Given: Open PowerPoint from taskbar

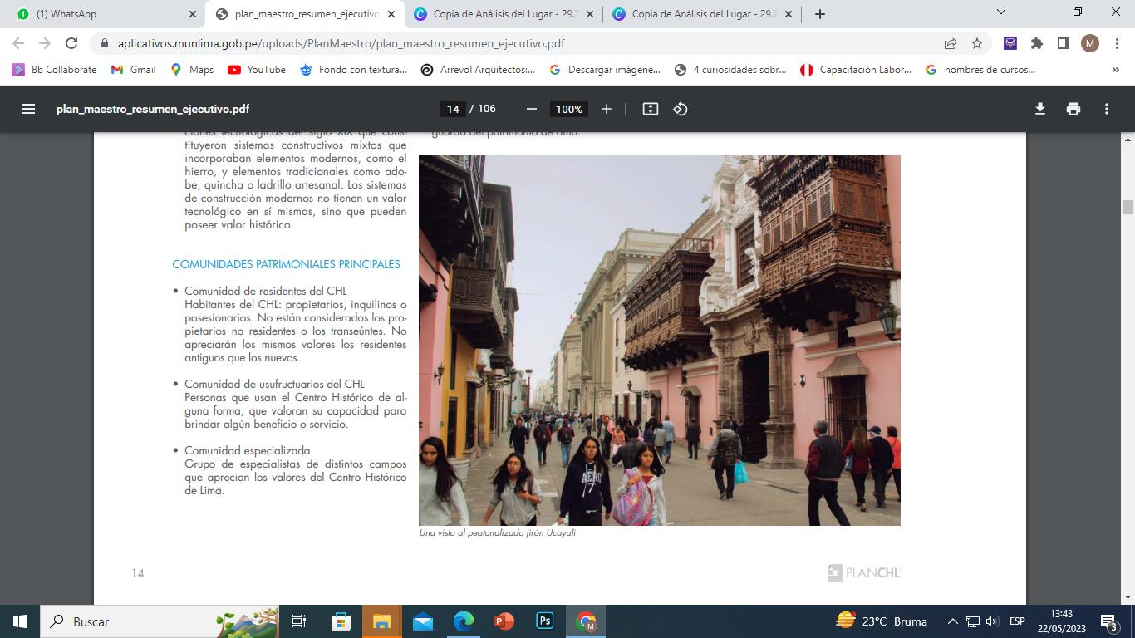Looking at the screenshot, I should [504, 621].
